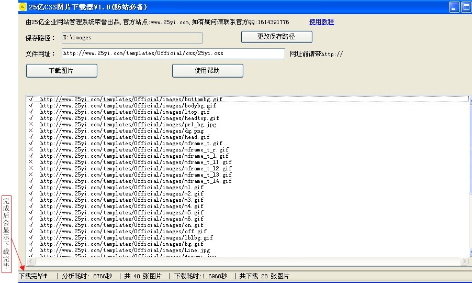The width and height of the screenshot is (472, 283).
Task: Select the failed dg.png row
Action: pyautogui.click(x=248, y=131)
